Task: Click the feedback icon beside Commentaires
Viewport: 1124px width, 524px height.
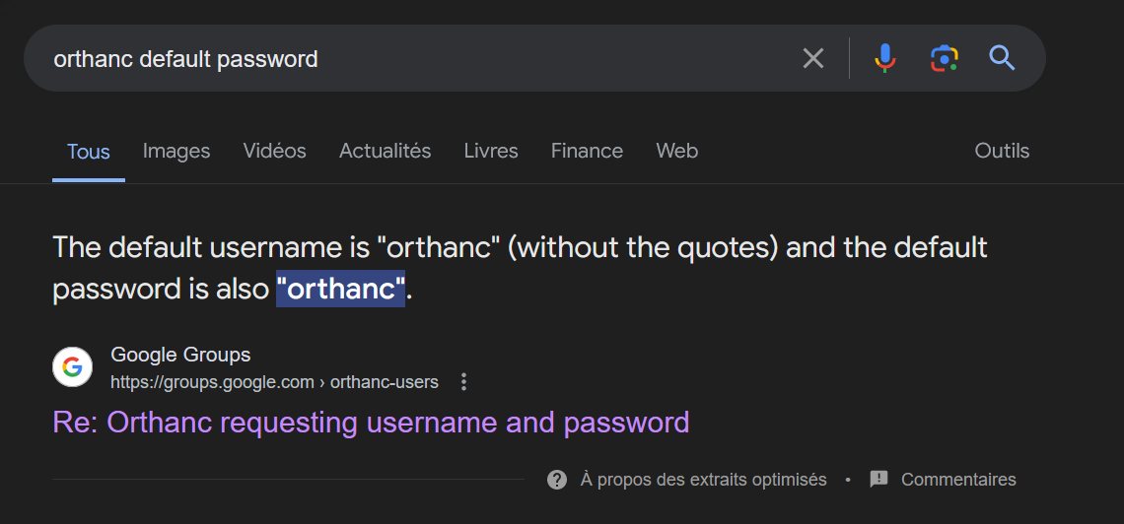Action: pos(878,480)
